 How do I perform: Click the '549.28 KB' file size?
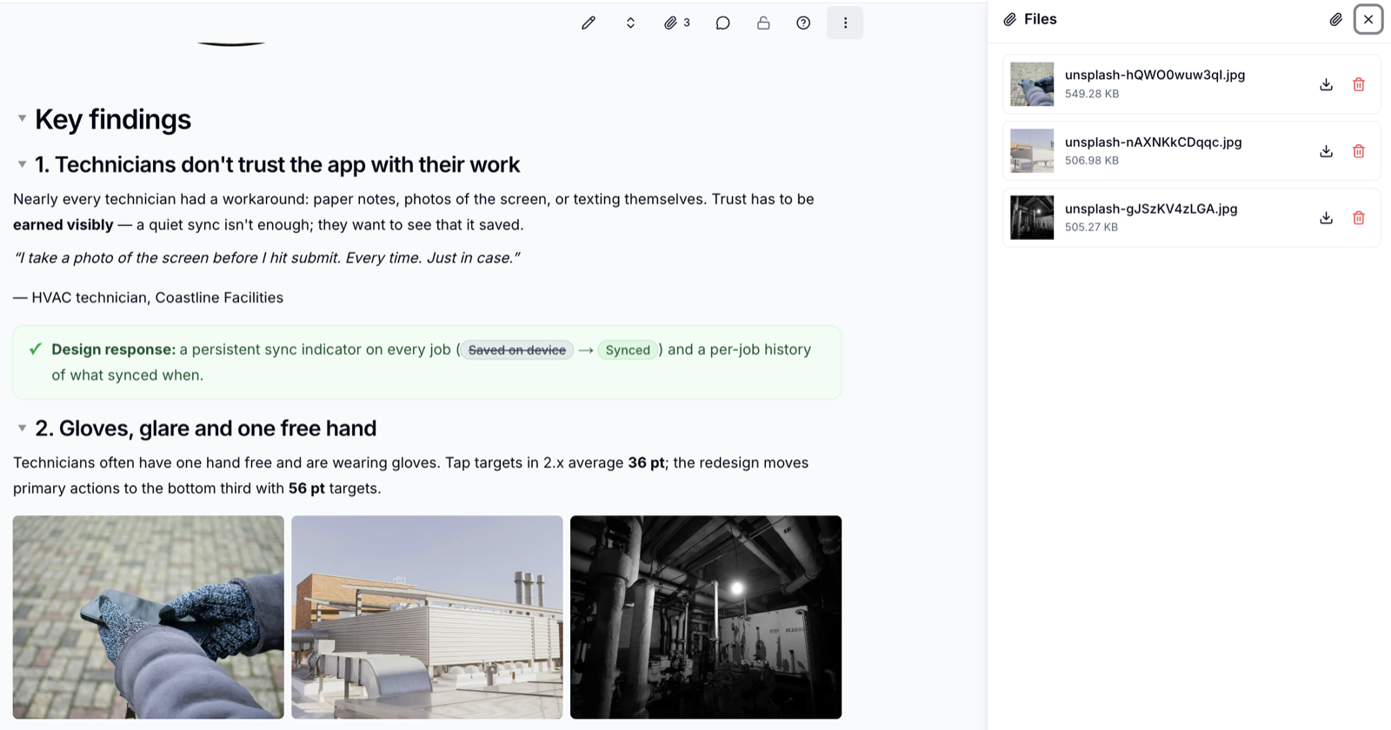pyautogui.click(x=1092, y=94)
